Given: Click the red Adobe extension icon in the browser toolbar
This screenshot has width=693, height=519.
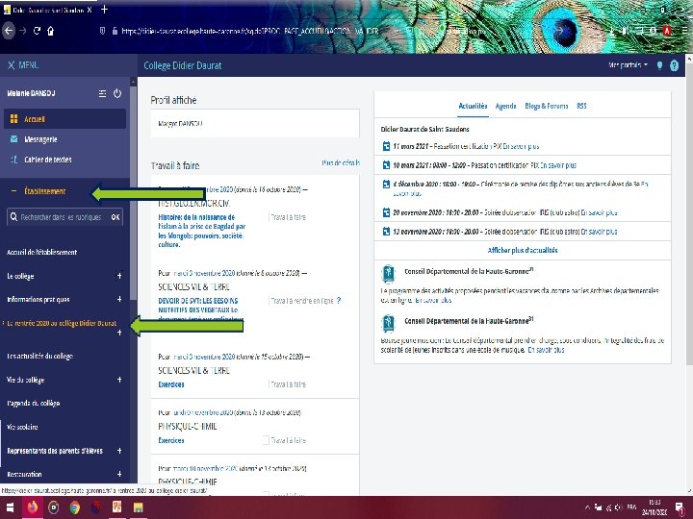Looking at the screenshot, I should [x=667, y=31].
